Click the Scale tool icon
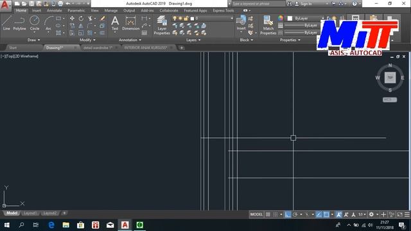411x231 pixels. pyautogui.click(x=81, y=33)
